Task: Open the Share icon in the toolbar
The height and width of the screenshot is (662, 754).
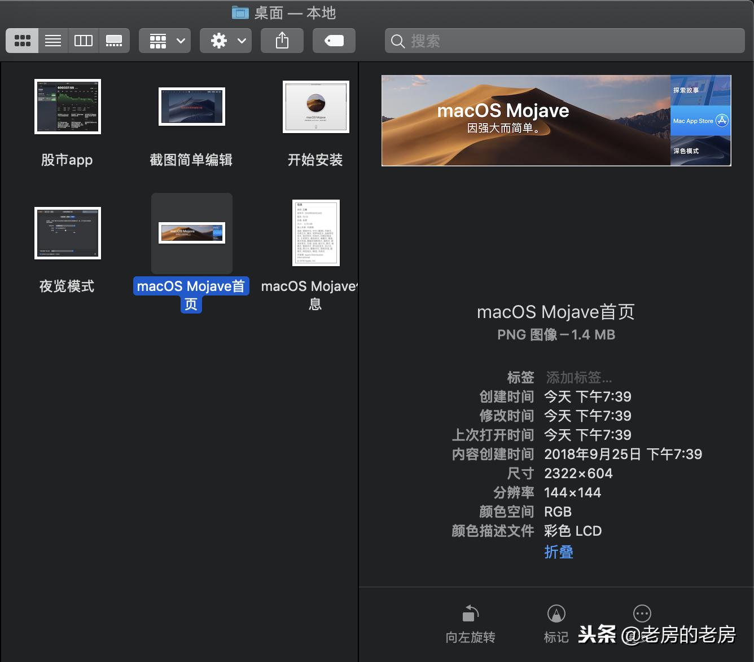Action: [x=282, y=40]
